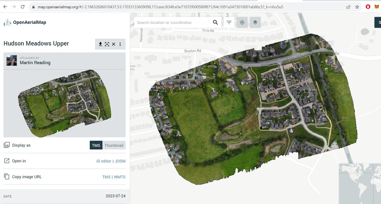Bookmark the page using the star icon
This screenshot has height=204, width=381.
point(357,7)
